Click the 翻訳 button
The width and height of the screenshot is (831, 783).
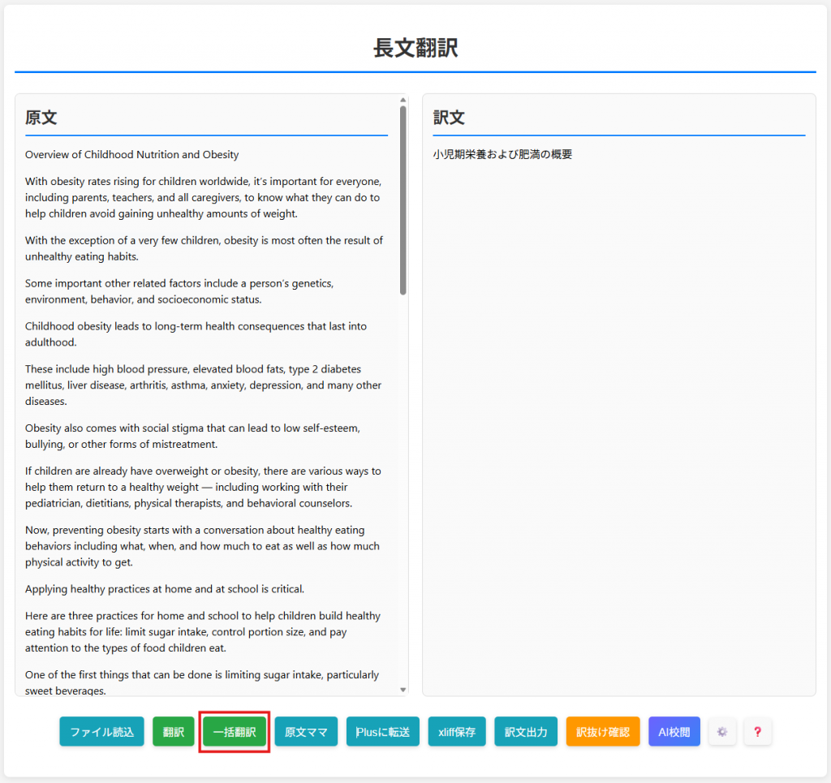tap(174, 732)
